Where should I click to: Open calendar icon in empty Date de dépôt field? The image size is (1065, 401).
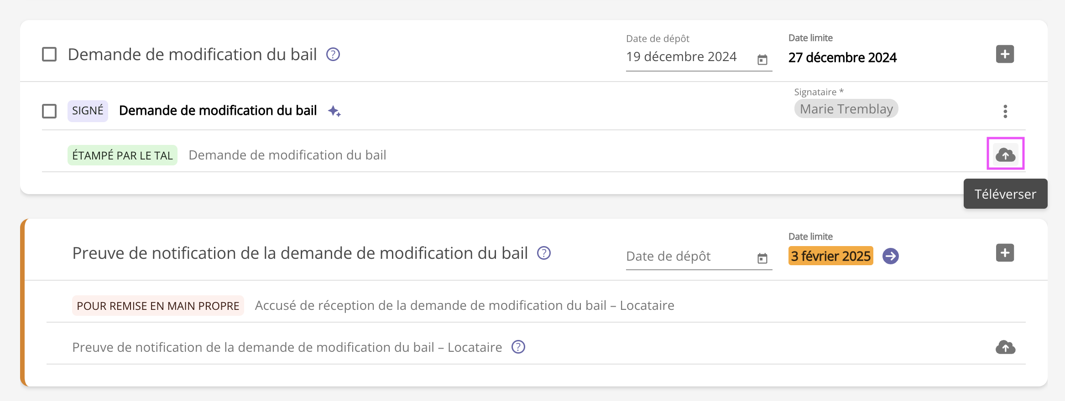(762, 258)
